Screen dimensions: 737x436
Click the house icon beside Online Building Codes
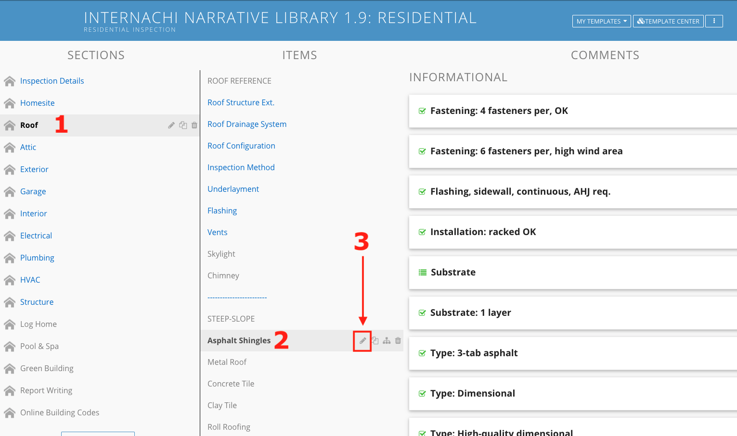(10, 413)
